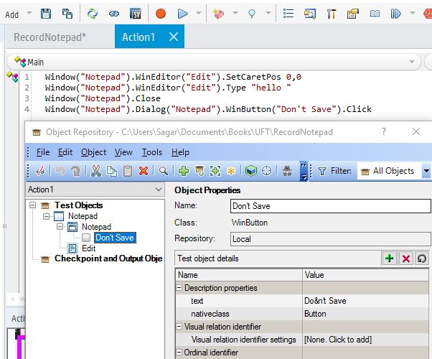Click the Update from Application icon
The image size is (432, 359).
(x=199, y=171)
